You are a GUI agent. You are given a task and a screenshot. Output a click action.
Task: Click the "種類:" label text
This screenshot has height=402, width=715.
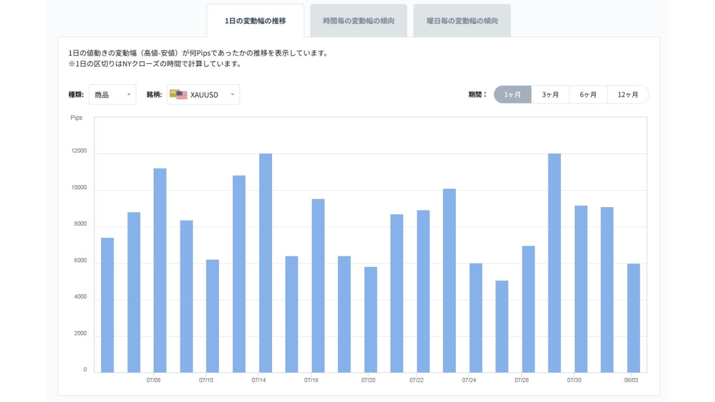coord(76,94)
